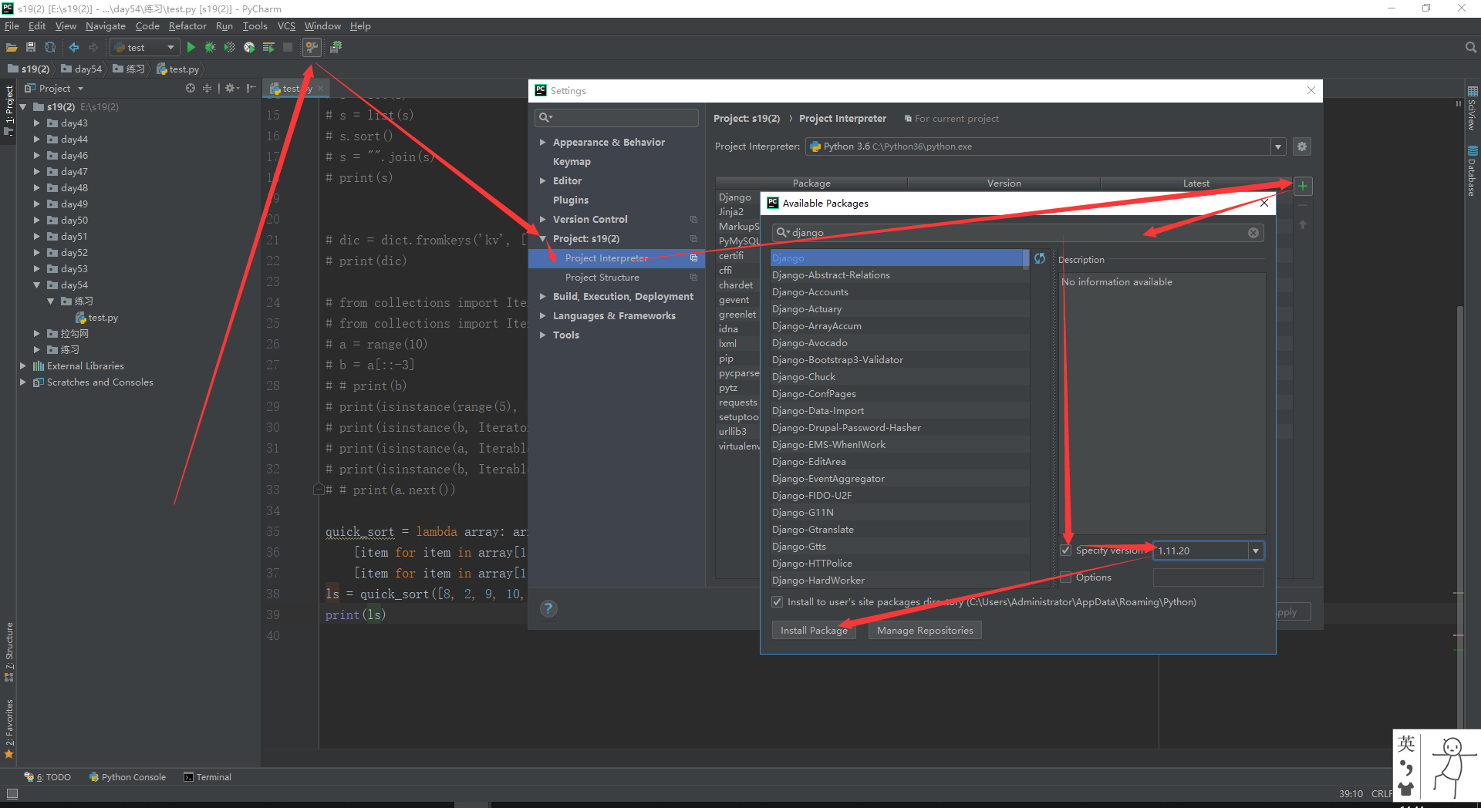Click Search Everywhere magnifier icon
This screenshot has height=808, width=1481.
(1470, 48)
